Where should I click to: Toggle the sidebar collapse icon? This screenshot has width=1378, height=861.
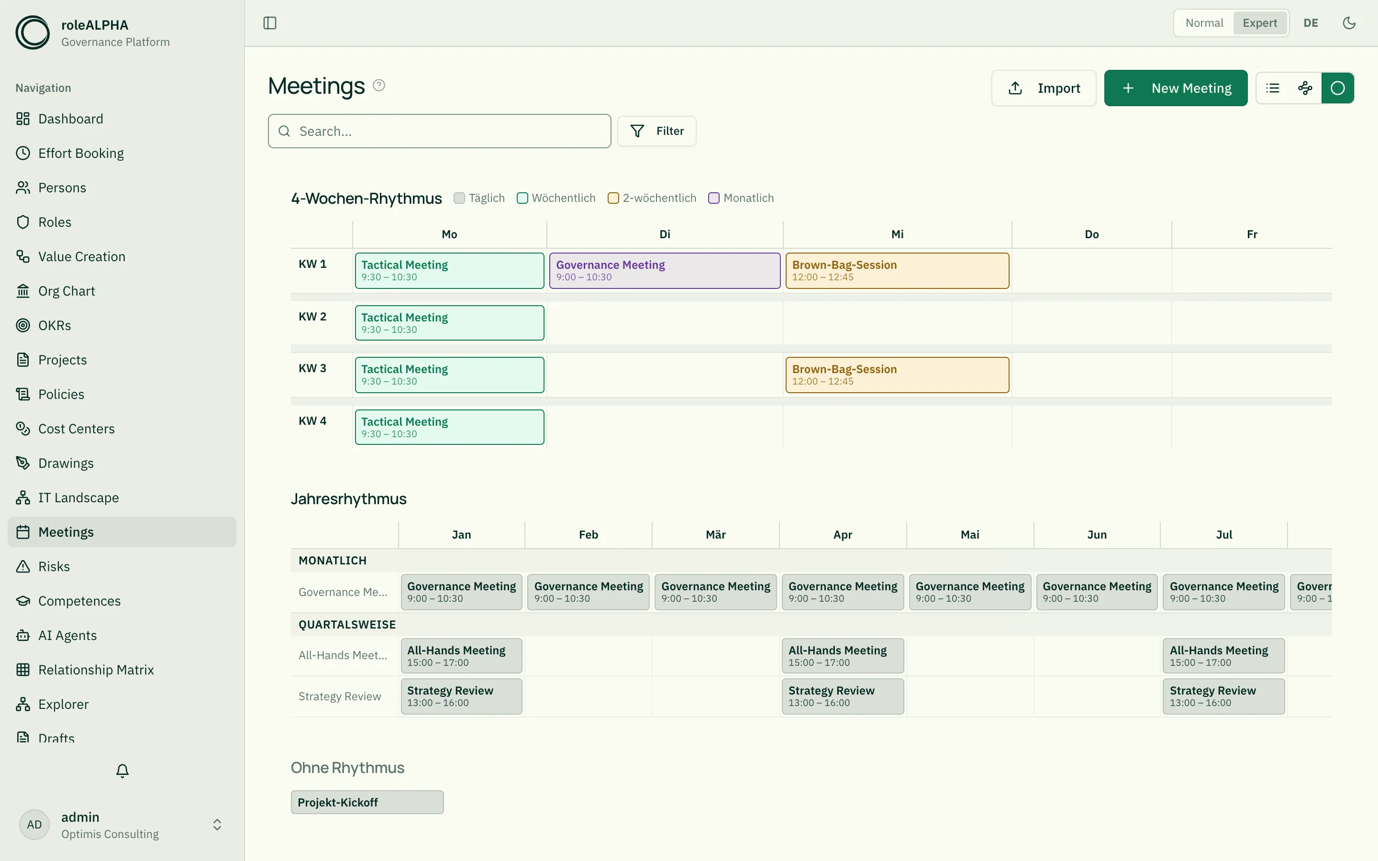[x=270, y=23]
